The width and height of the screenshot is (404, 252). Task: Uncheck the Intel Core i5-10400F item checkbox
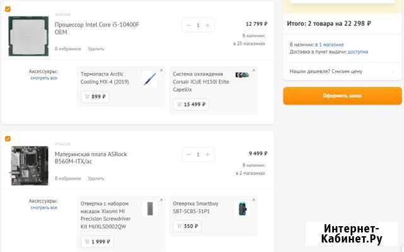click(x=8, y=9)
